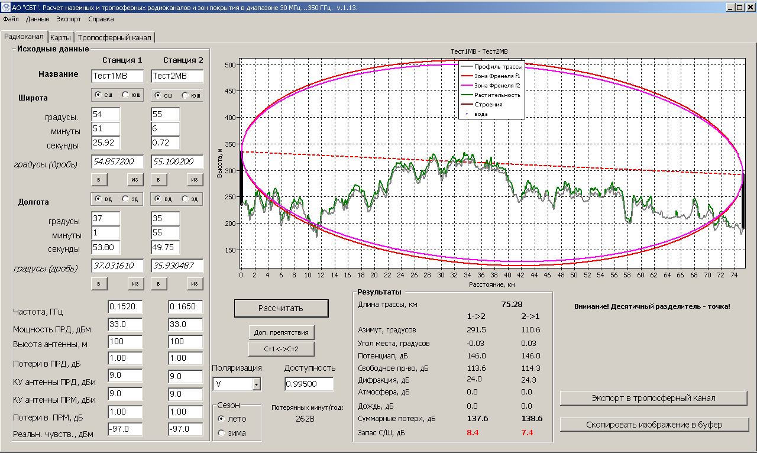Click Station 2 decimal longitude field 35.930487
The image size is (757, 453).
point(177,266)
